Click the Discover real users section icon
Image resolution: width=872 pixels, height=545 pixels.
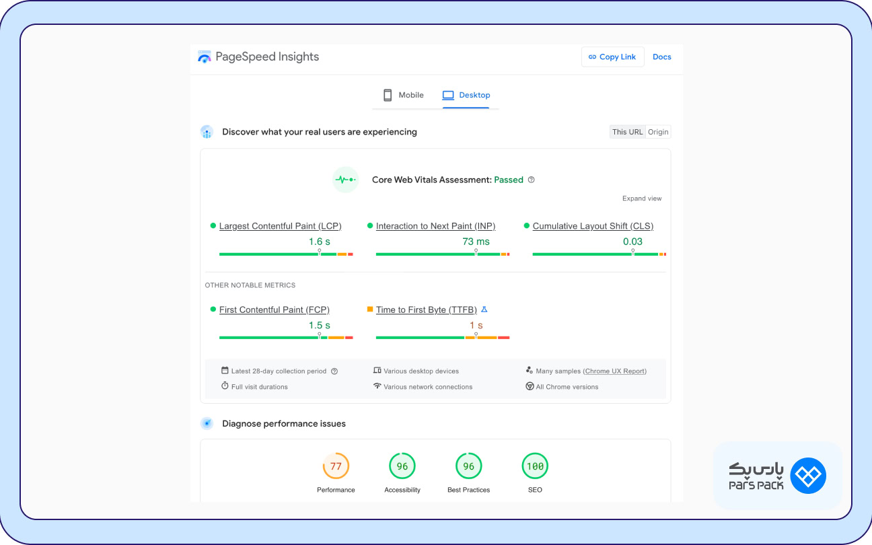click(207, 132)
